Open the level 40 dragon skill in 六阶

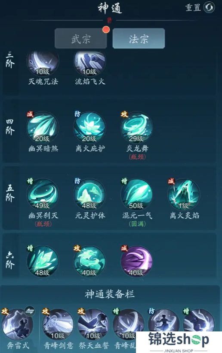[89, 262]
